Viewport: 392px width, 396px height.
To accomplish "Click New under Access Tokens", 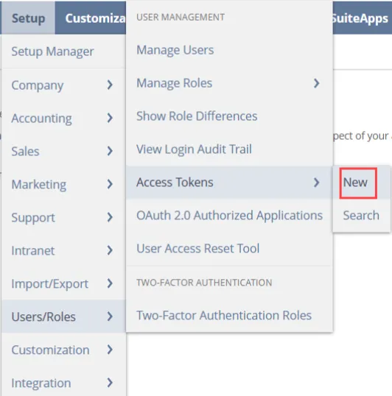I will pyautogui.click(x=361, y=182).
